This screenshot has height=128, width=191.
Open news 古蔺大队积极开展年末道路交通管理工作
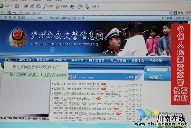76,84
